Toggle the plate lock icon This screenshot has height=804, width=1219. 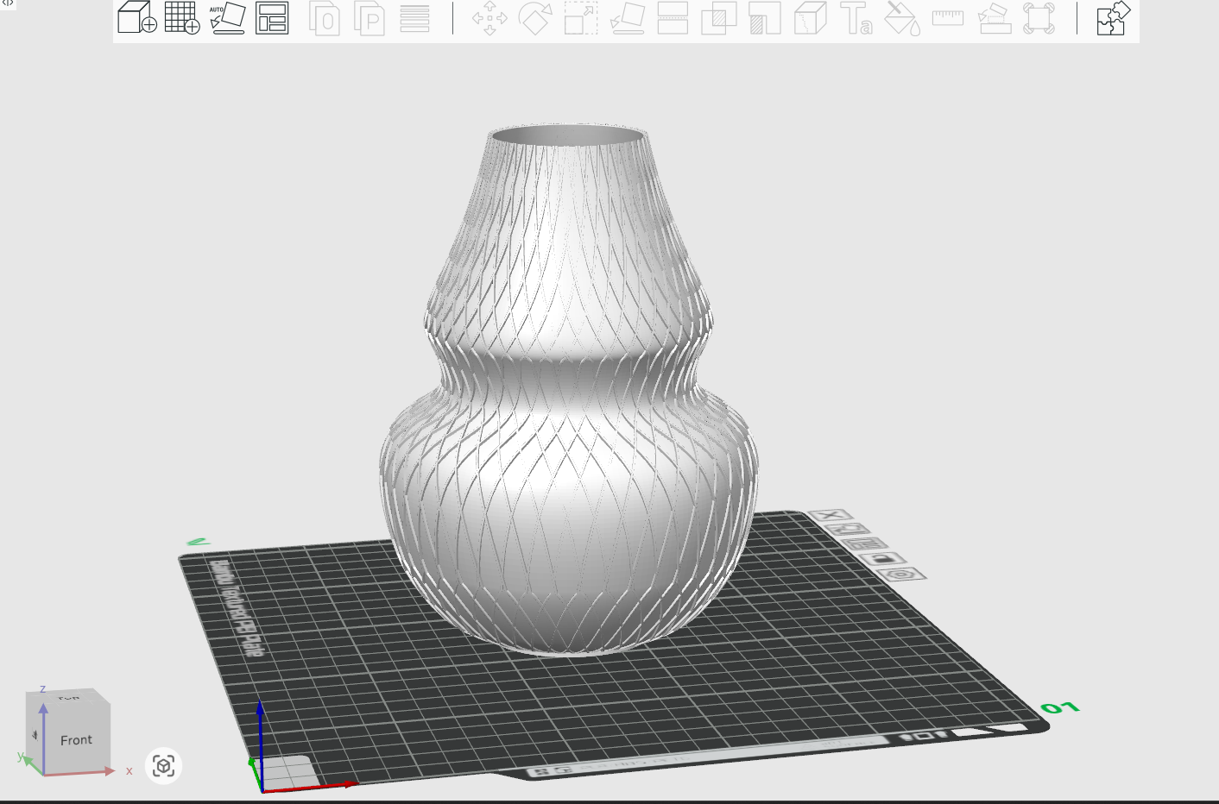coord(882,559)
